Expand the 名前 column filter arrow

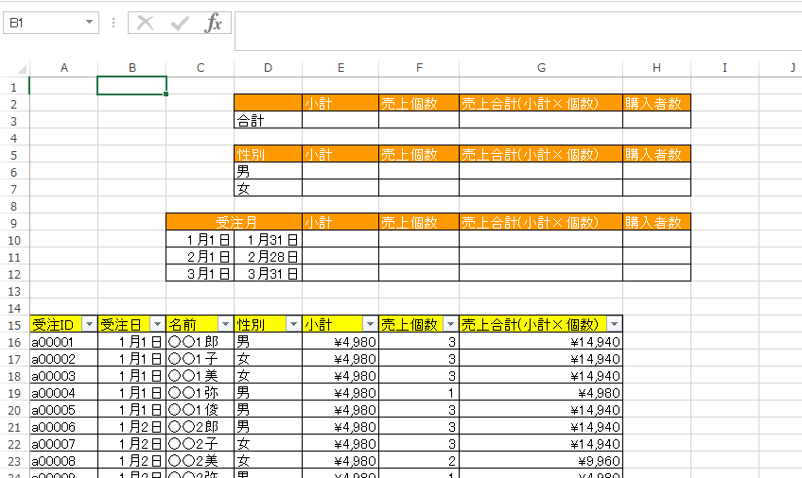click(x=225, y=324)
